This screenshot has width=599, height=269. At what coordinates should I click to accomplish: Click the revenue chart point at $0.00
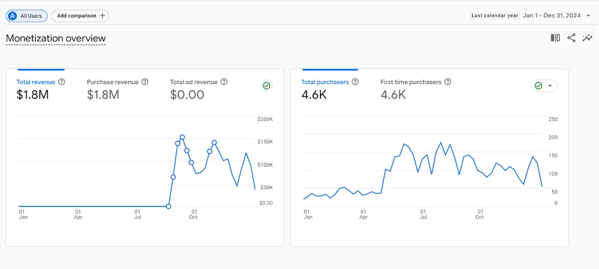click(168, 206)
